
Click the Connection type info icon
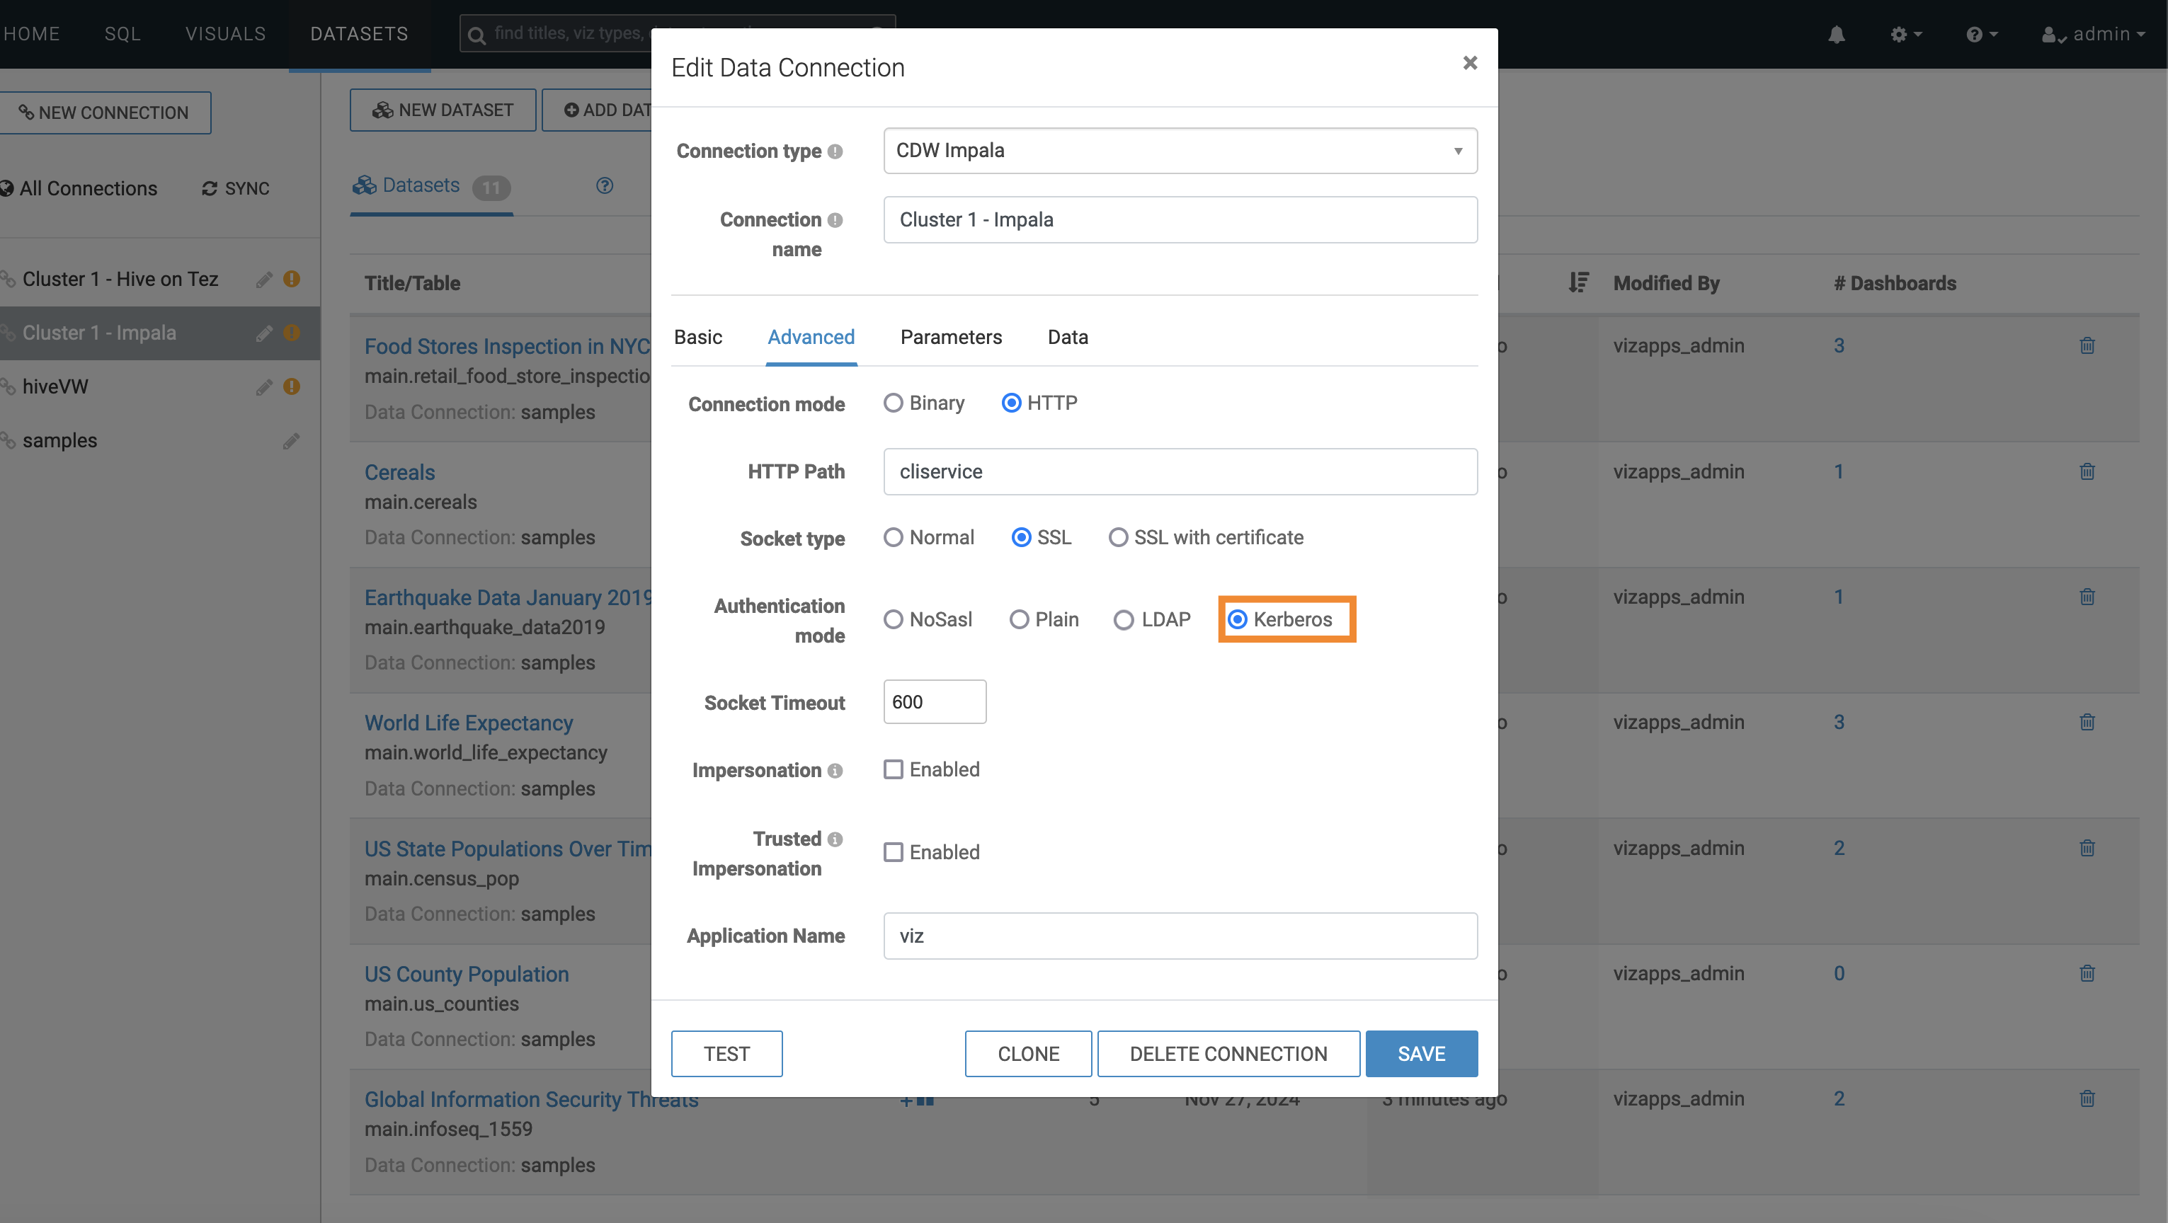(x=835, y=151)
